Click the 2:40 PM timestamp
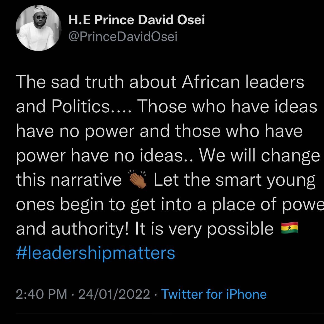The width and height of the screenshot is (324, 324). 42,294
